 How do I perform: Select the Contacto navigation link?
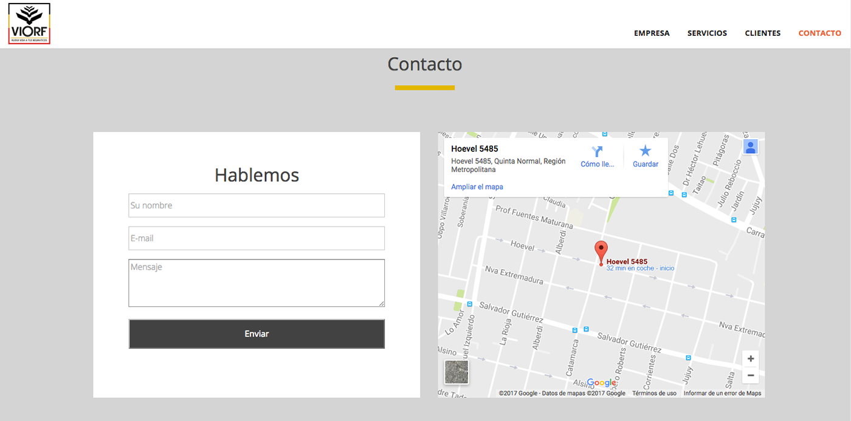point(820,33)
